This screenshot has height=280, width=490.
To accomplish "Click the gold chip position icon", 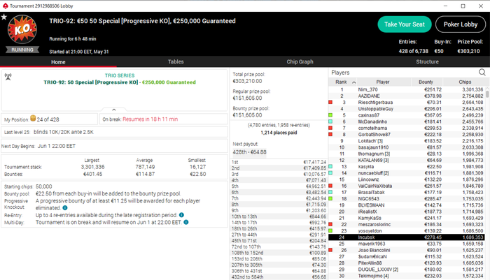I will coord(33,118).
